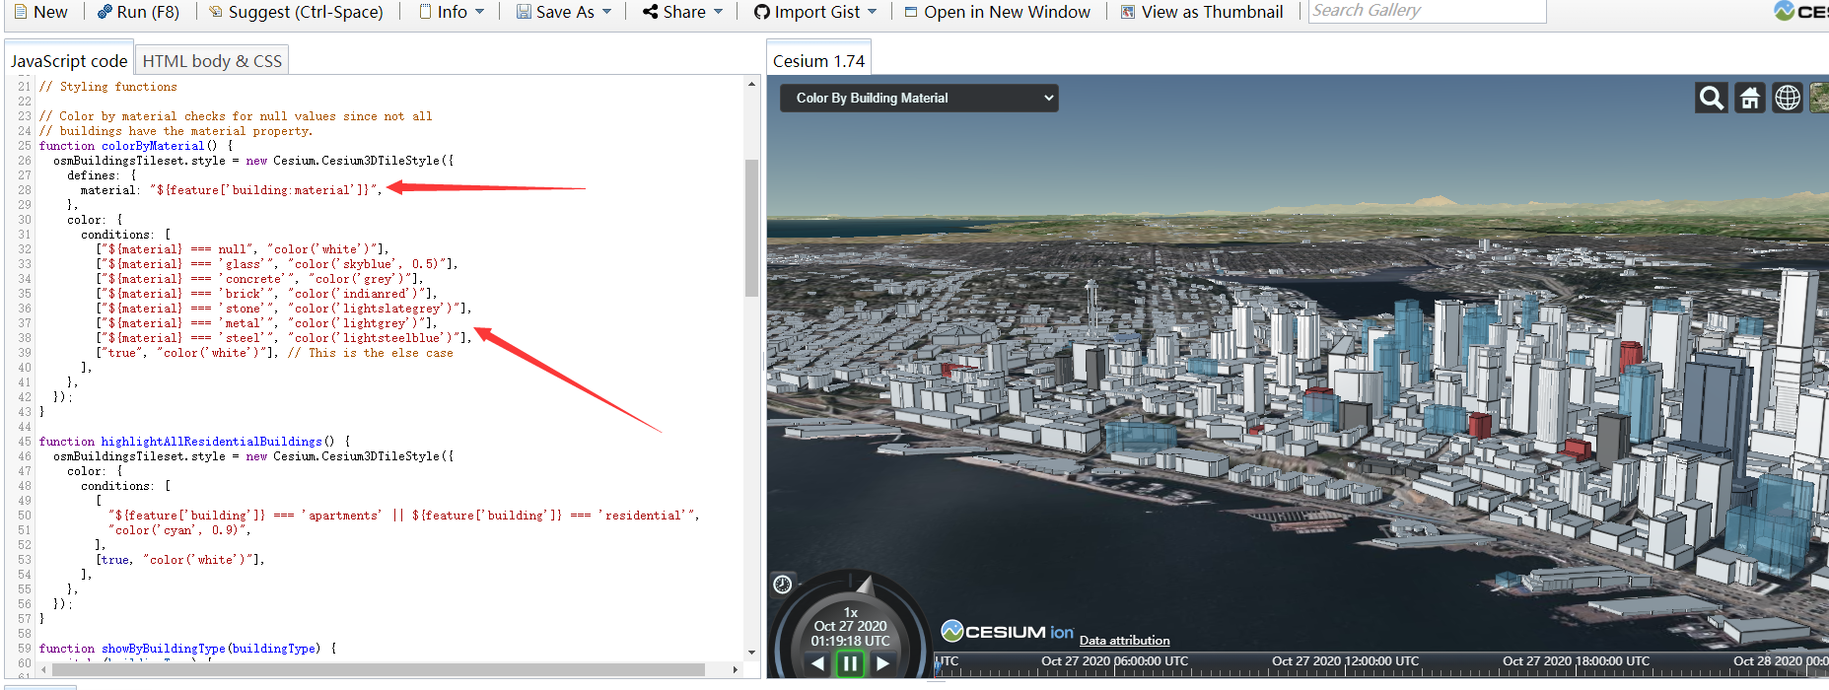Click the '=== null' white condition line
1829x690 pixels.
tap(243, 249)
